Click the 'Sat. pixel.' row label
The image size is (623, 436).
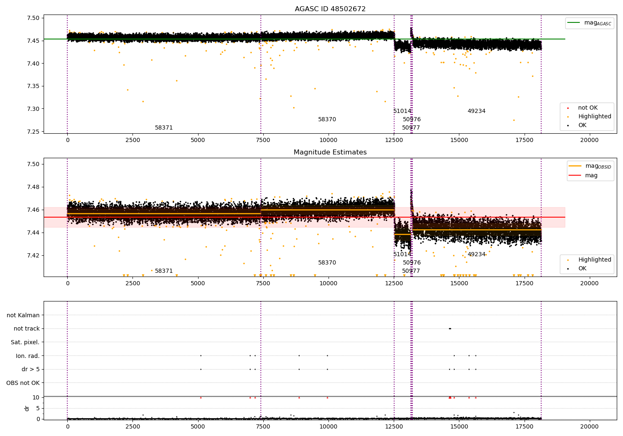tap(25, 343)
